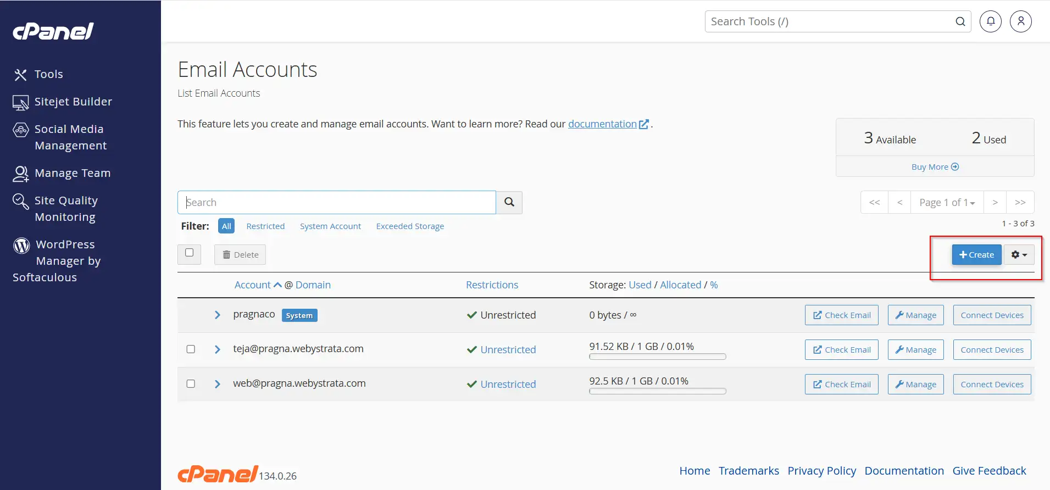This screenshot has width=1050, height=490.
Task: Connect Devices for pragnaco
Action: coord(992,315)
